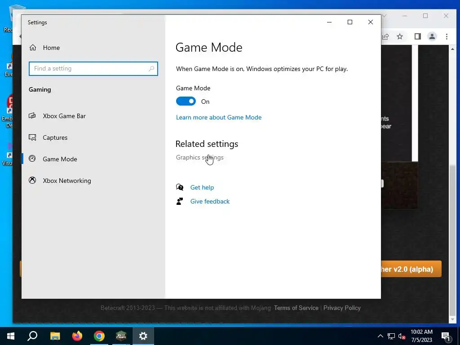Click the orange launcher v2.0 (alpha) button
This screenshot has height=345, width=460.
[x=411, y=269]
